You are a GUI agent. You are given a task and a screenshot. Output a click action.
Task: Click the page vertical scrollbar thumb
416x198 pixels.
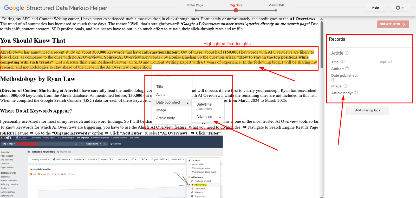click(x=322, y=45)
